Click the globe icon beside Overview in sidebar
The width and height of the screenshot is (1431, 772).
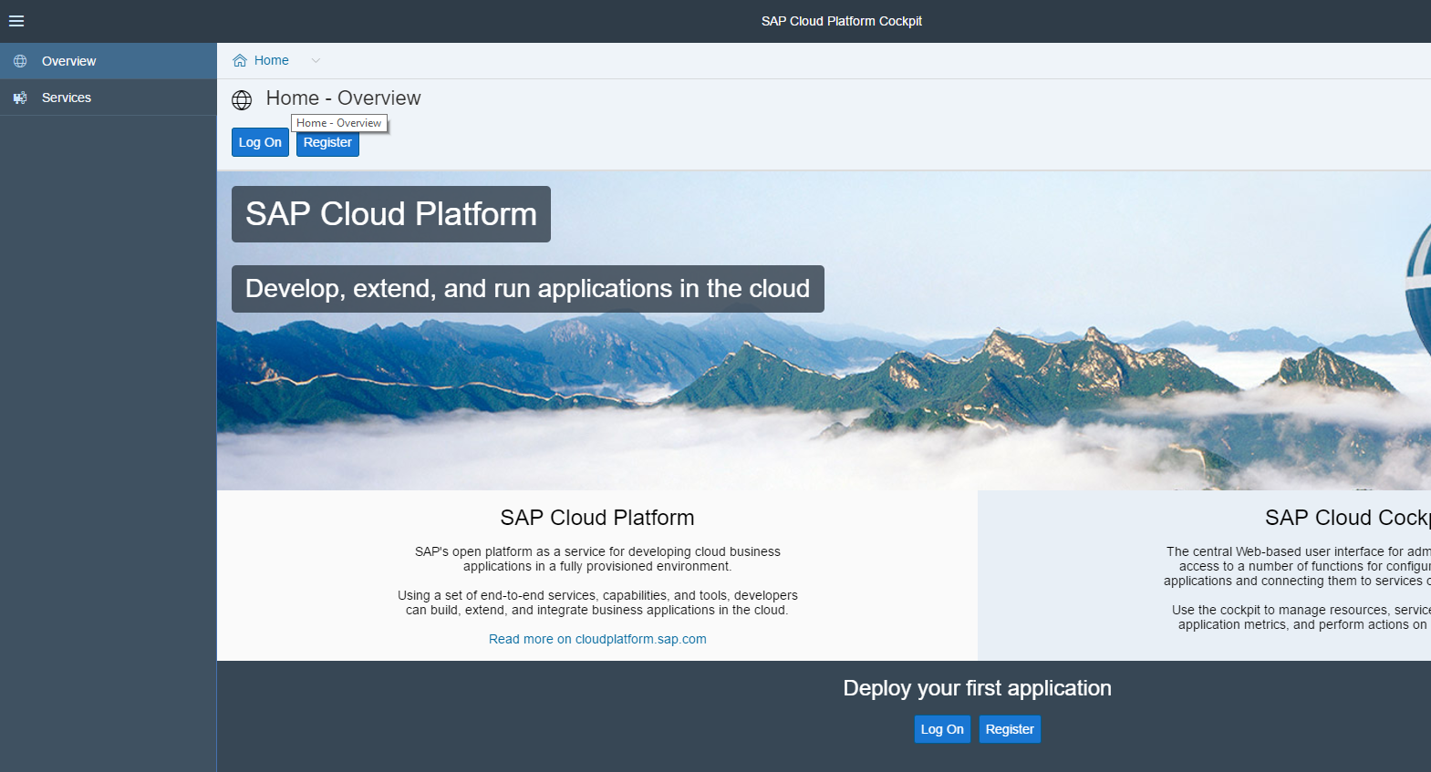point(20,61)
